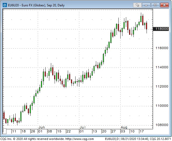The image size is (172, 141).
Task: Click the 110000 price axis label
Action: (162, 106)
